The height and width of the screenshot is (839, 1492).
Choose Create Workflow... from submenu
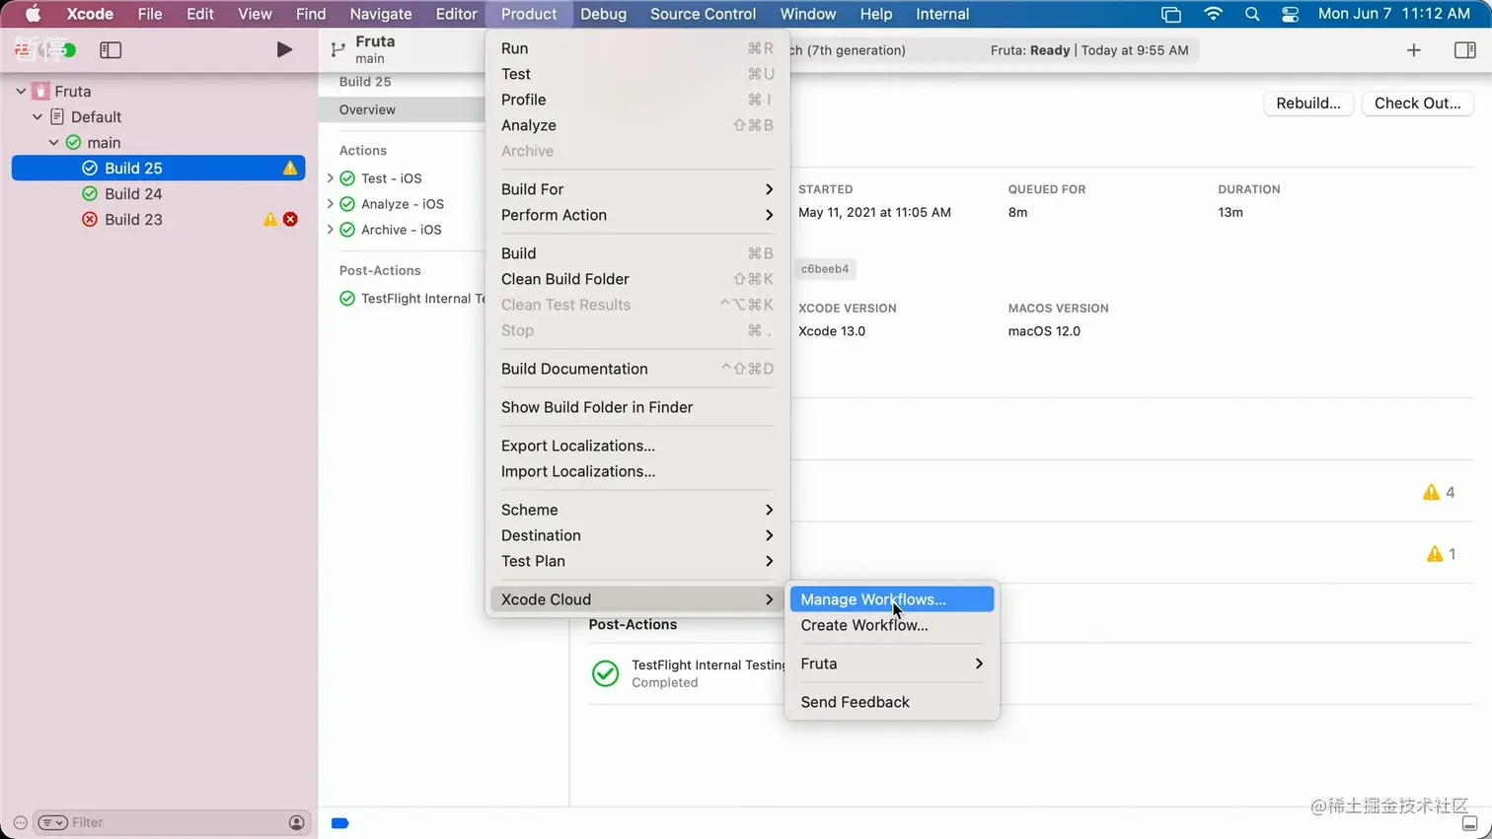click(892, 625)
